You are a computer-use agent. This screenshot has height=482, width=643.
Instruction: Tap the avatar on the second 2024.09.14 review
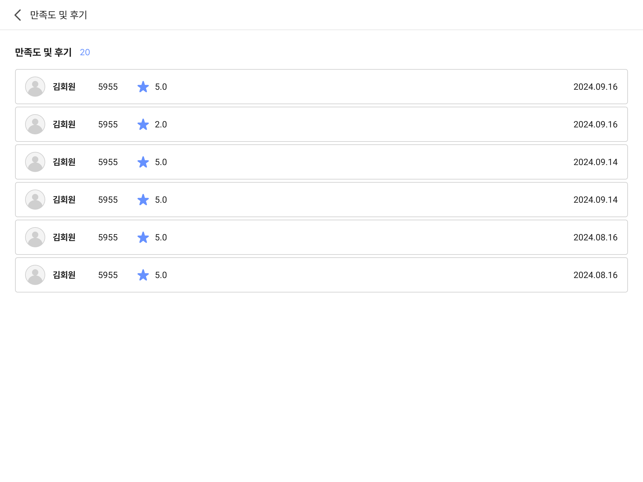click(x=35, y=200)
